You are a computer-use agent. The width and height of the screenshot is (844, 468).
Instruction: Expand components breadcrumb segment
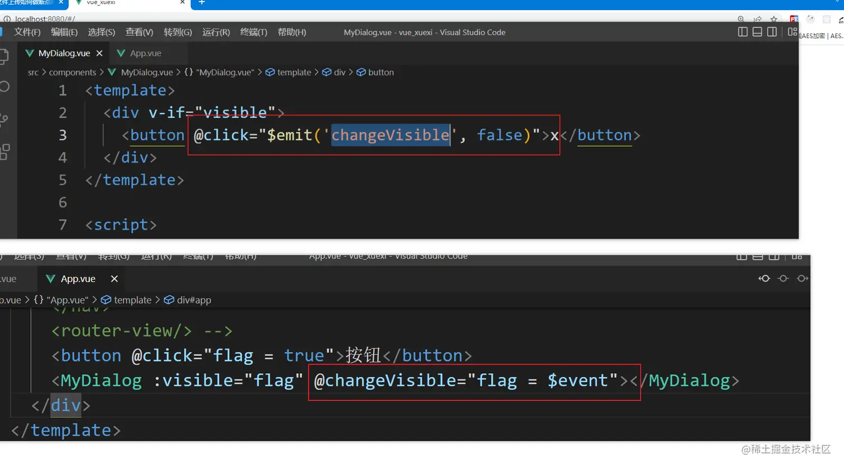click(73, 72)
